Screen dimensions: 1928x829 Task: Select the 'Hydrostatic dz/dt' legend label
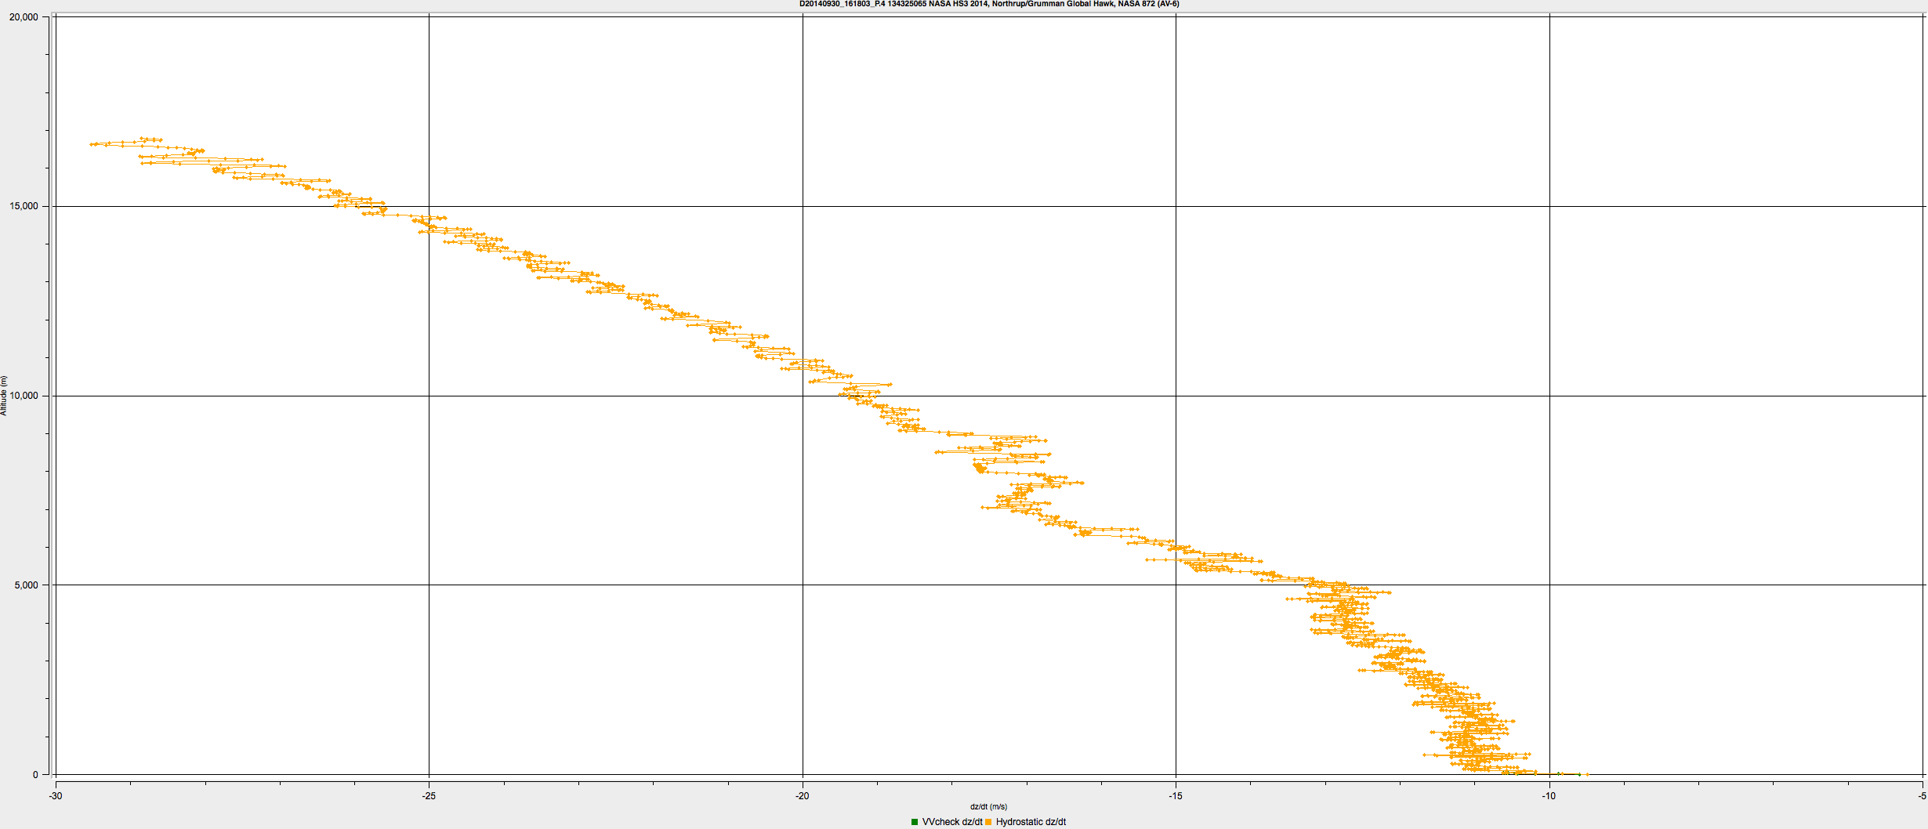(x=1031, y=822)
